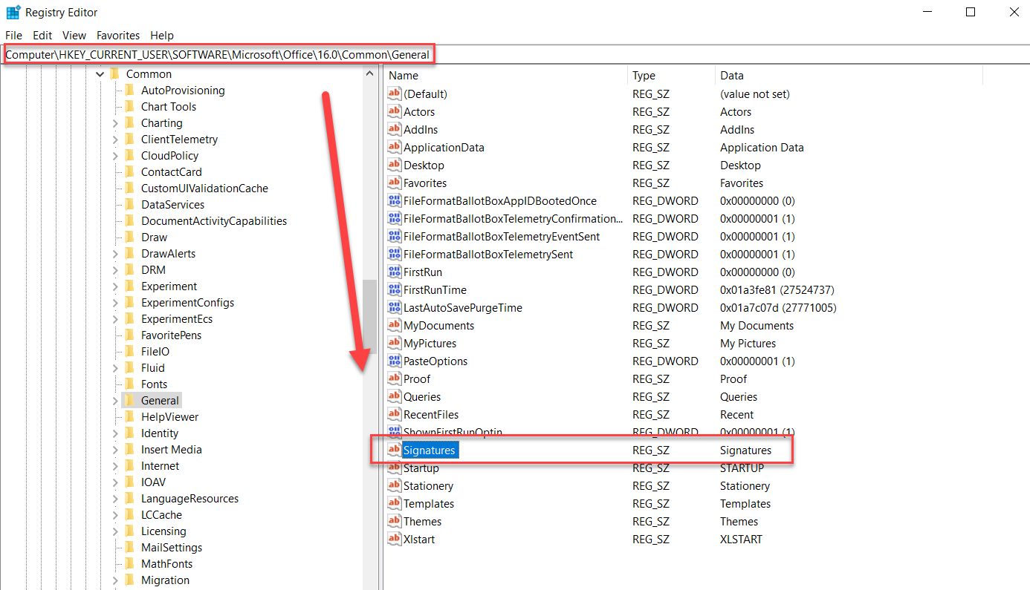Click the Registry Editor icon in the title bar
1030x590 pixels.
click(x=13, y=12)
